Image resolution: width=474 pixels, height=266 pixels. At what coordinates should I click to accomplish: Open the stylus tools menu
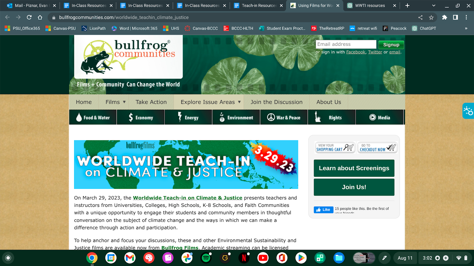click(385, 258)
